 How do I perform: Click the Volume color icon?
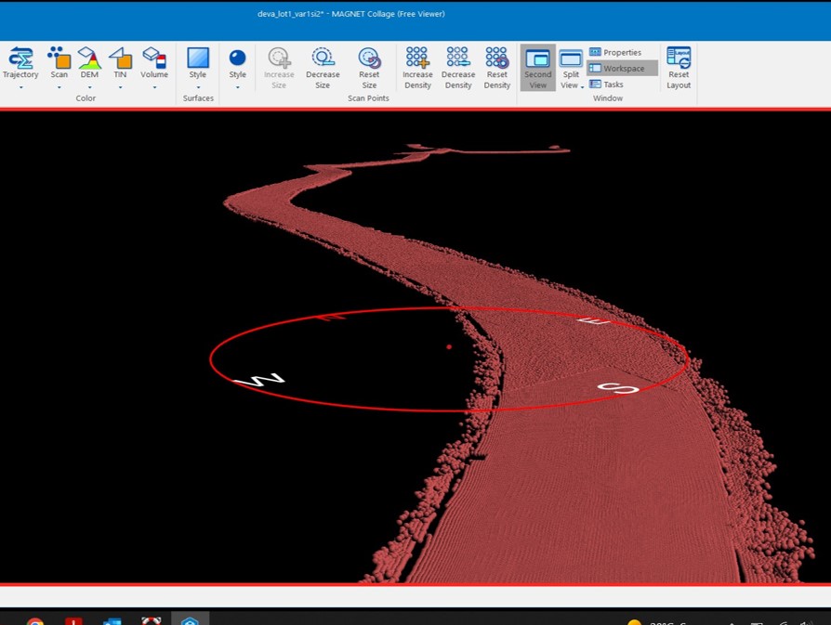[154, 59]
